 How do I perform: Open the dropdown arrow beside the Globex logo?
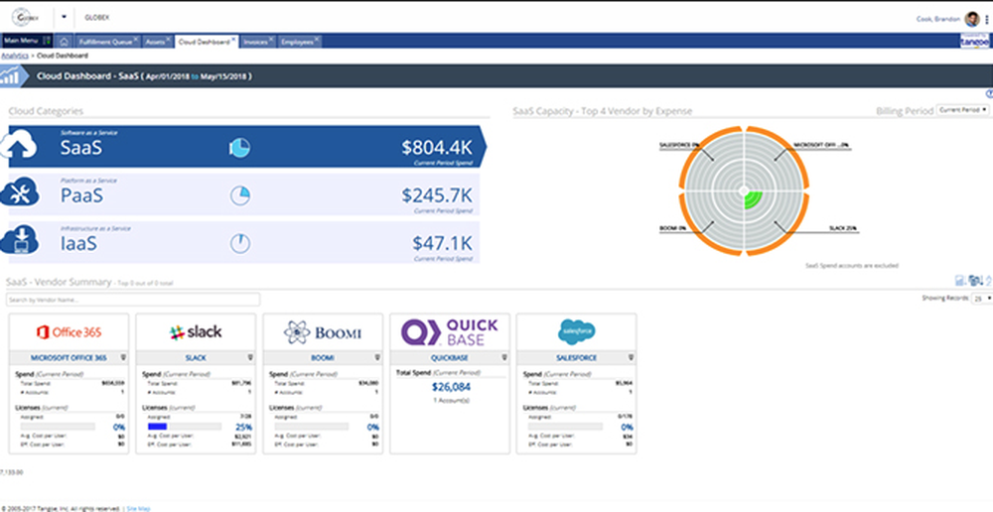64,17
